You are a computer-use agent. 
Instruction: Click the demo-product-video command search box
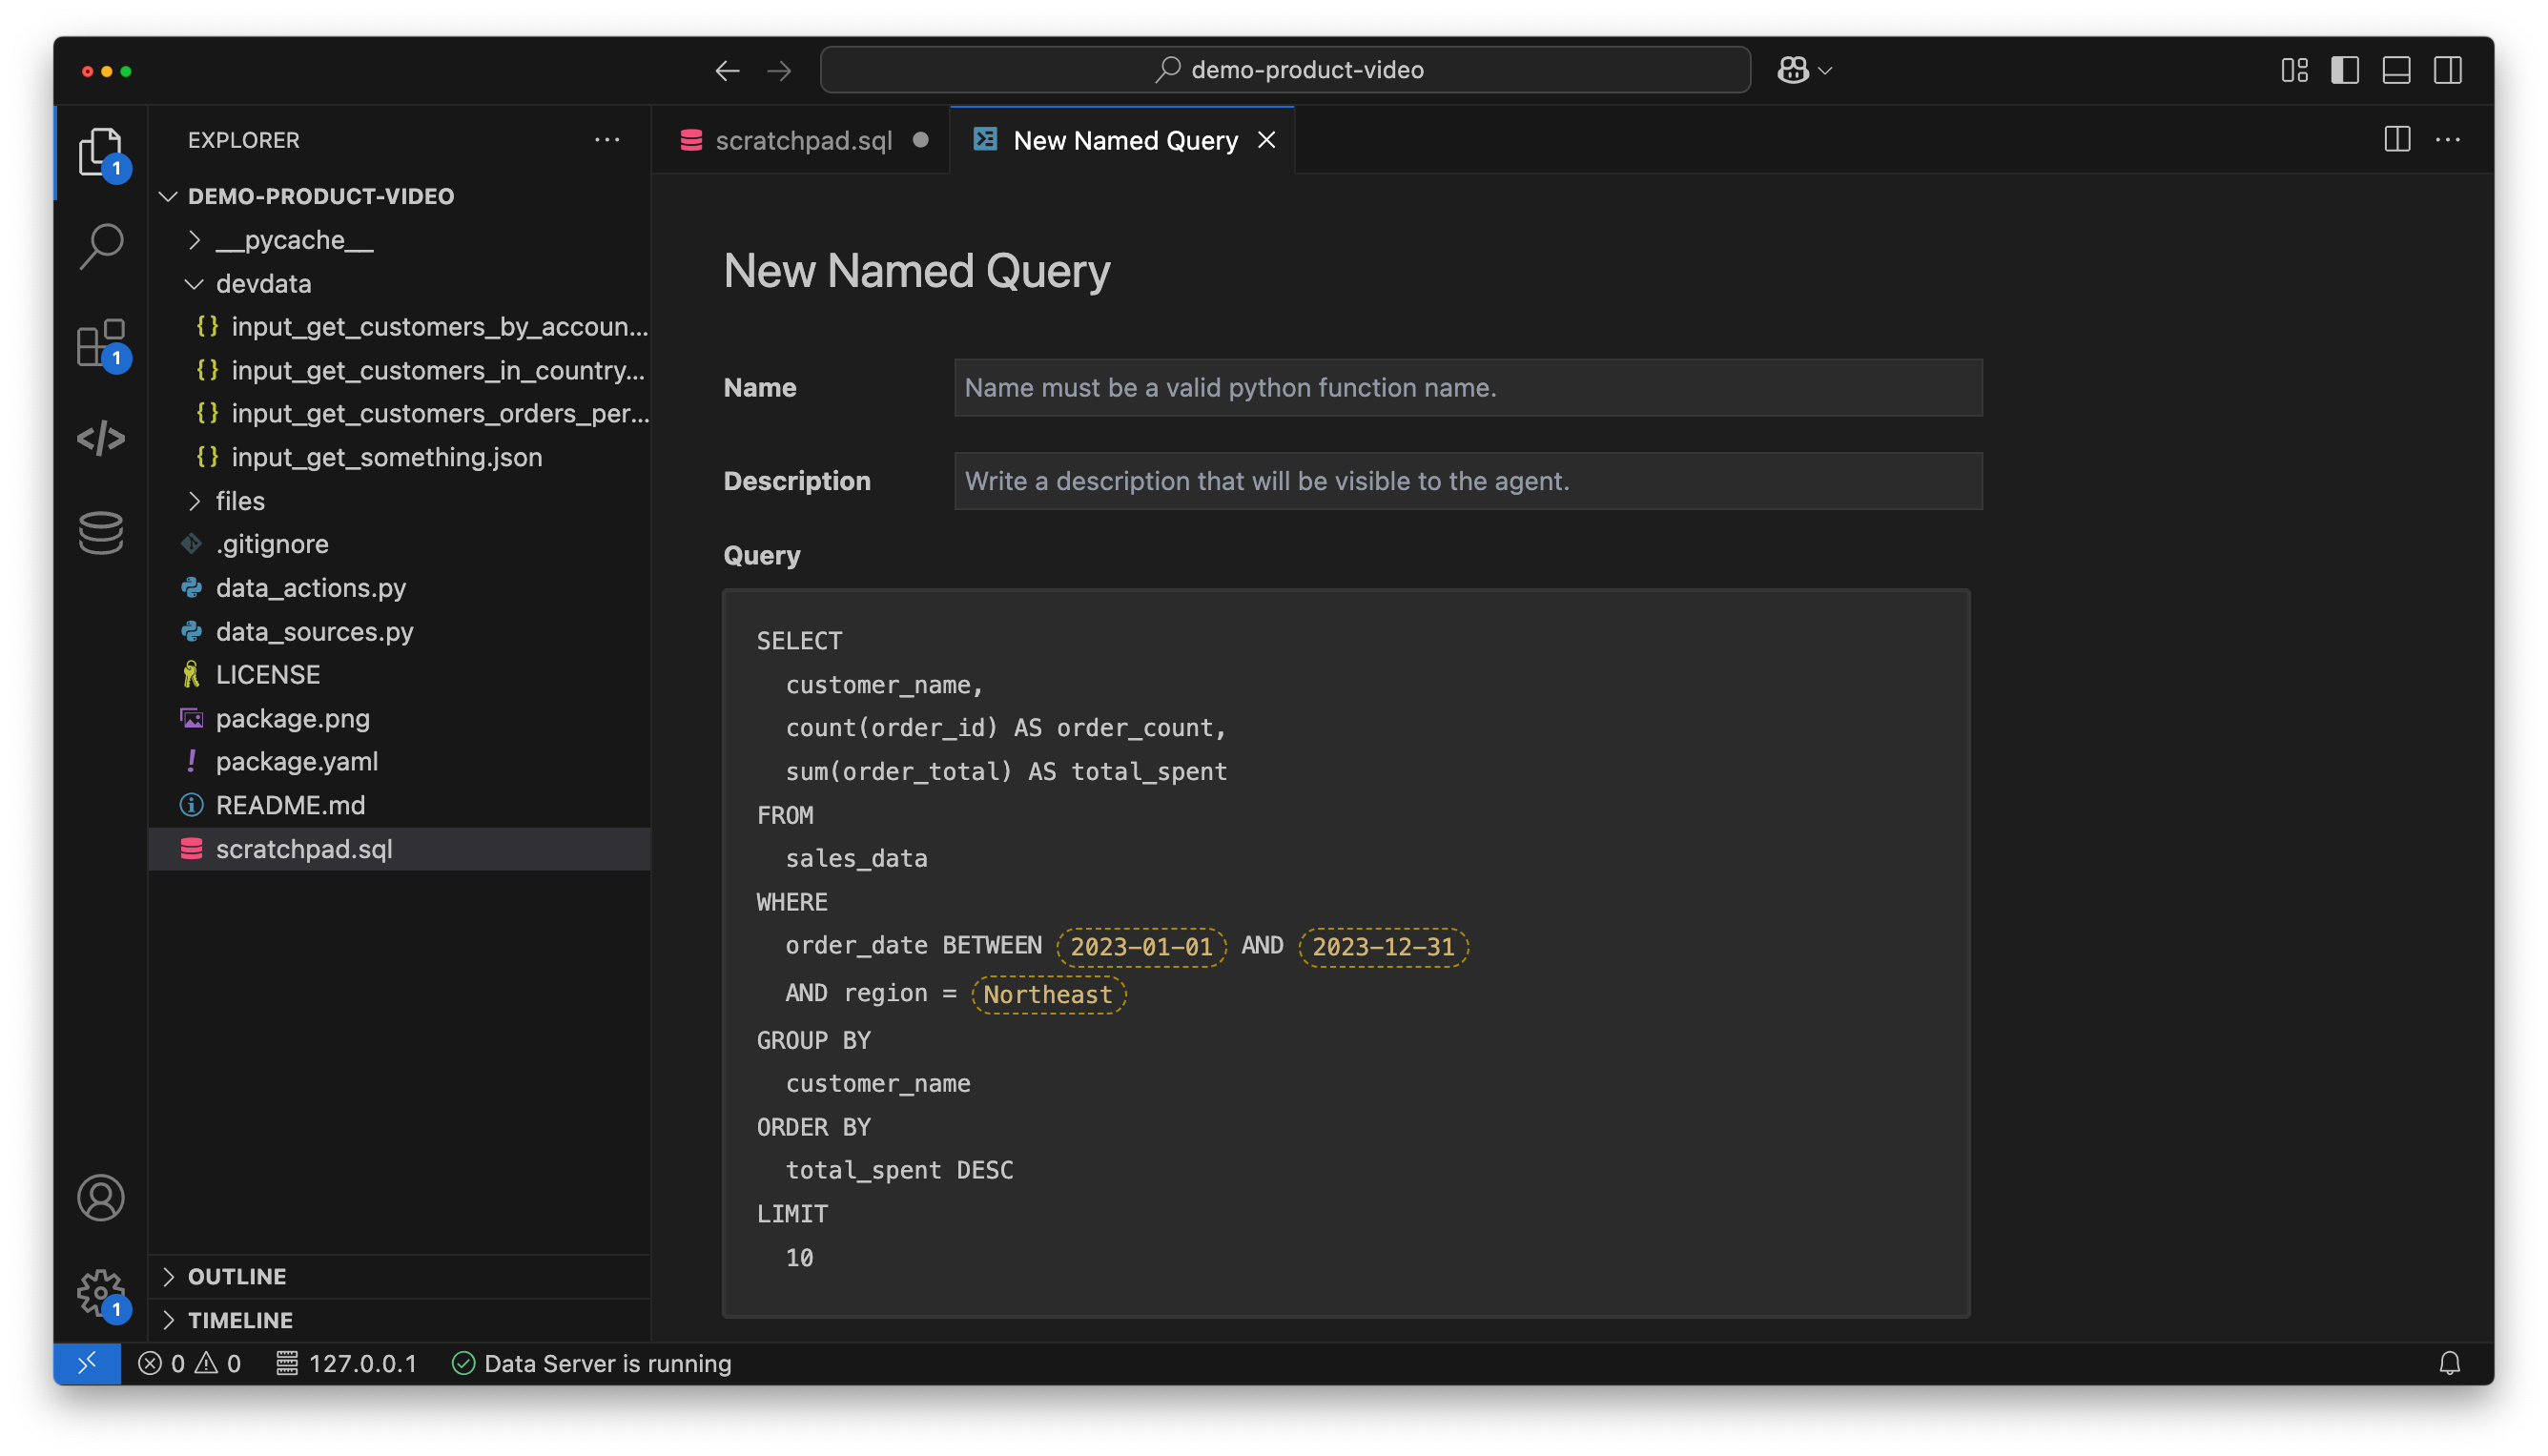click(x=1285, y=70)
